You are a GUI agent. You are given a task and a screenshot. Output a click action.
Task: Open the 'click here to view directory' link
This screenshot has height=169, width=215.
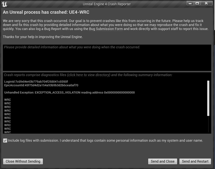[89, 75]
